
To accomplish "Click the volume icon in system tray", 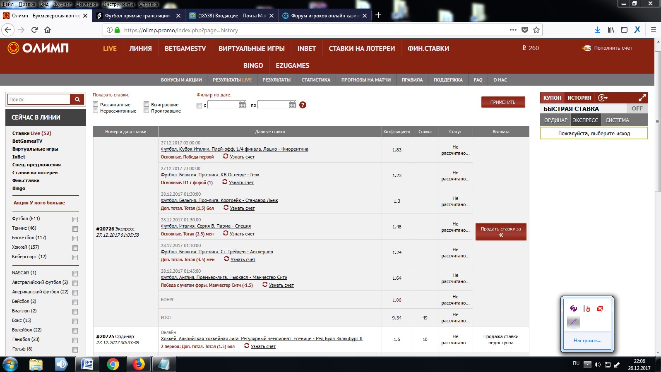I will tap(597, 365).
